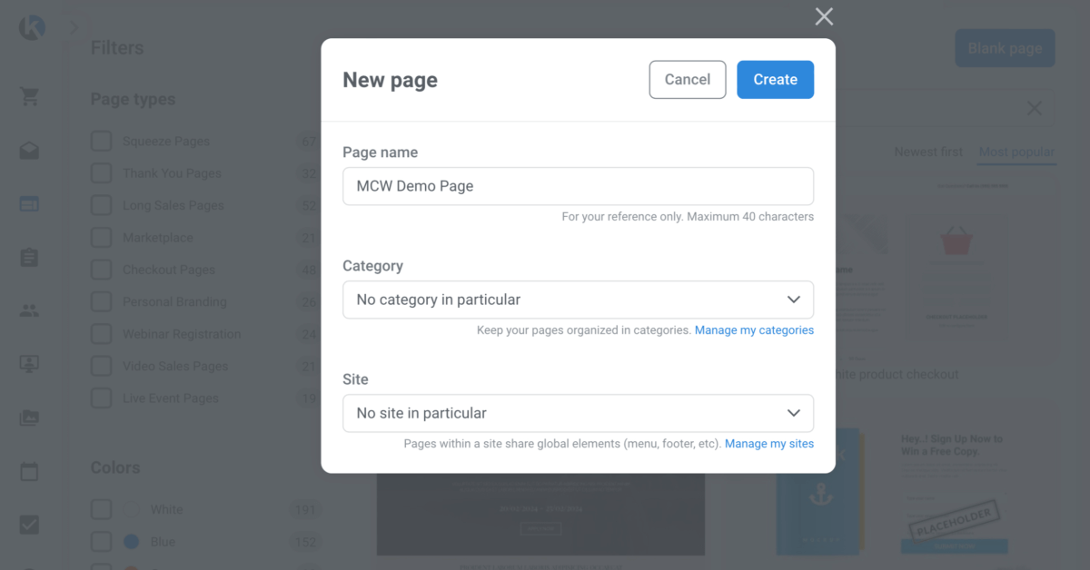Follow the Manage my categories link
Screen dimensions: 1090x570
[x=754, y=330]
